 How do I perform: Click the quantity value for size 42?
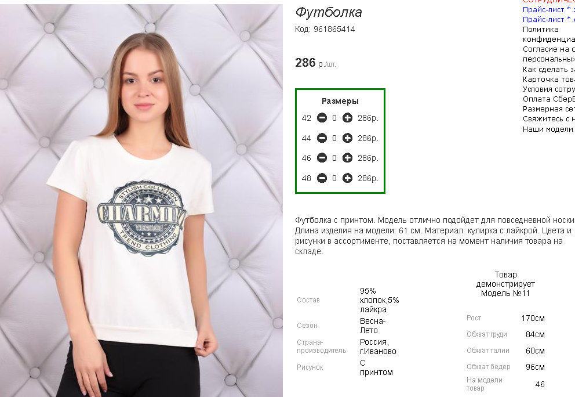pos(334,118)
